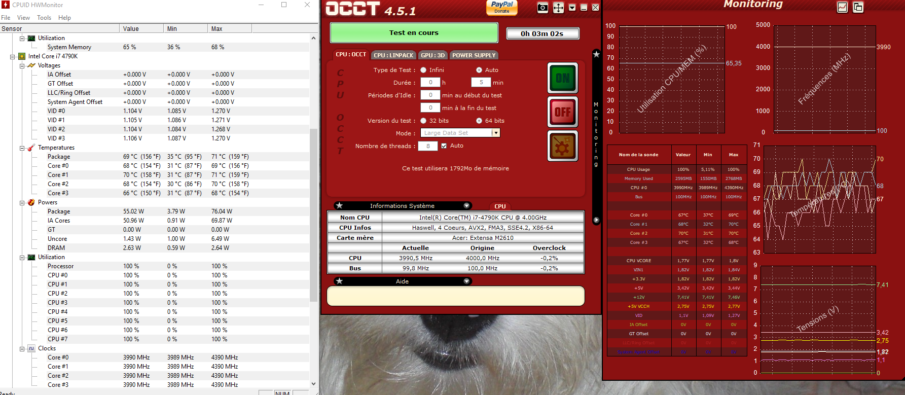This screenshot has width=905, height=395.
Task: Click the Monitoring graph view icon
Action: (842, 7)
